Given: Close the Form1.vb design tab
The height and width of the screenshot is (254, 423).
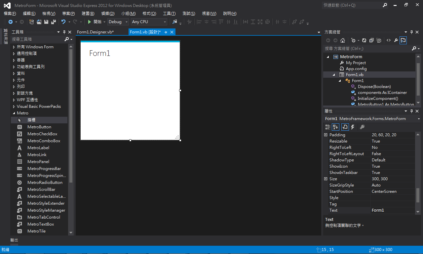Looking at the screenshot, I should pyautogui.click(x=172, y=32).
